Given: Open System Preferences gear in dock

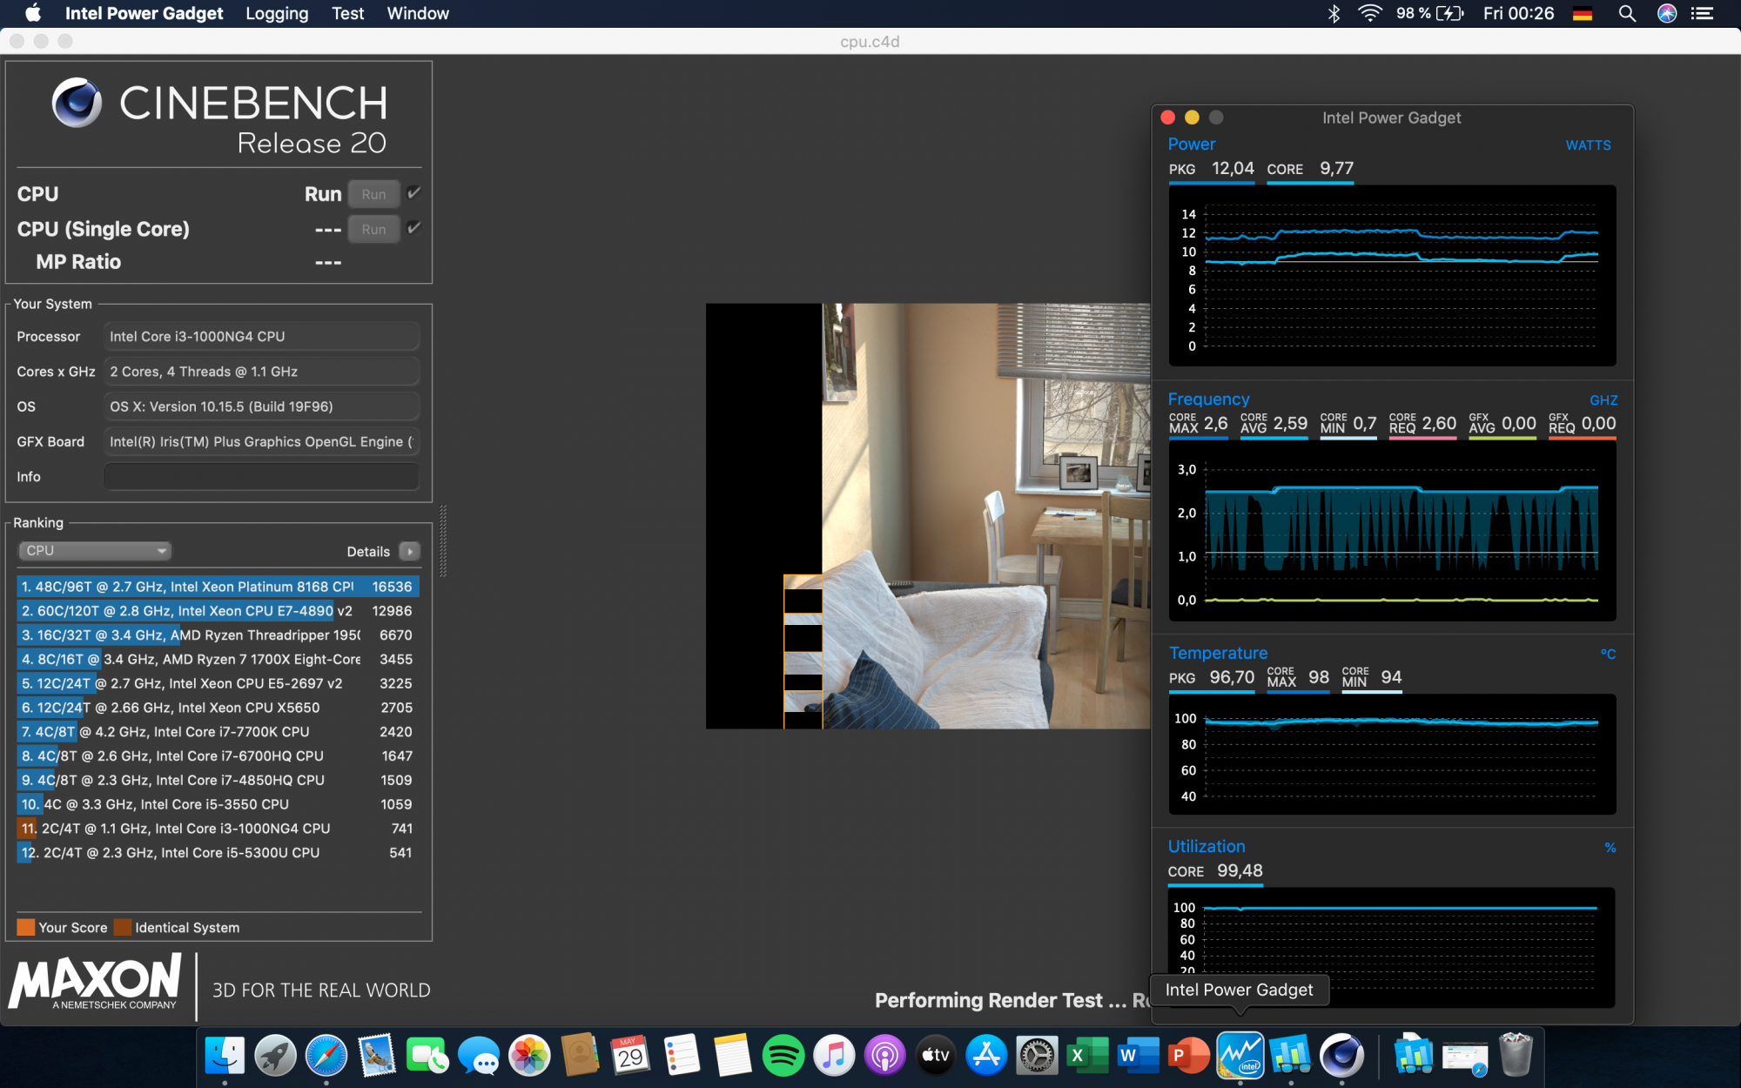Looking at the screenshot, I should (1037, 1057).
